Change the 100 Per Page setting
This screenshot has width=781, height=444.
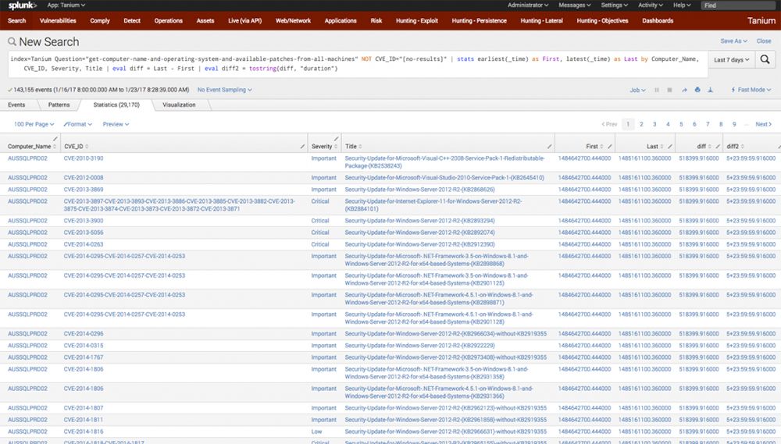(x=34, y=124)
